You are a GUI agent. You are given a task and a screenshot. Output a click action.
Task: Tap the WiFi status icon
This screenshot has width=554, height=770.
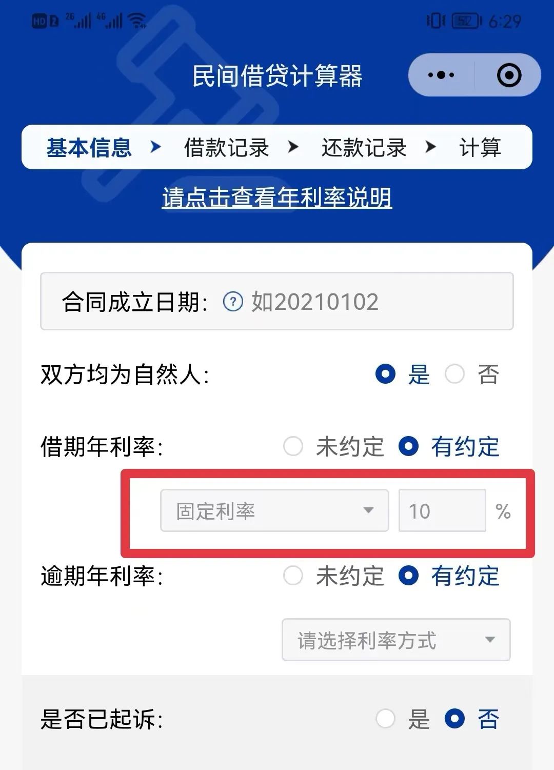point(137,21)
